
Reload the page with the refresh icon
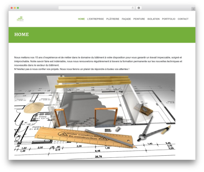click(x=133, y=8)
